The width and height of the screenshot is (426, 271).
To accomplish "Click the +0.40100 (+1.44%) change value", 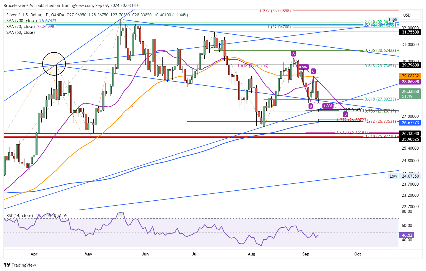I will click(x=171, y=15).
